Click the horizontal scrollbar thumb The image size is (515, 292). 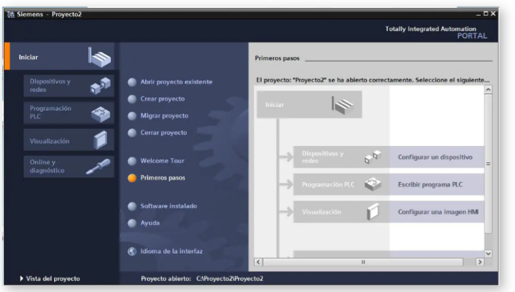pos(363,262)
